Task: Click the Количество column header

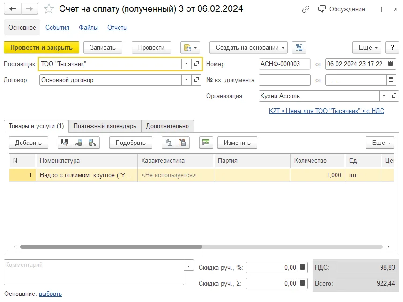Action: pos(318,161)
